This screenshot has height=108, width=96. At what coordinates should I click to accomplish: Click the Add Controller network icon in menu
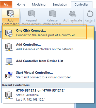tap(9, 47)
